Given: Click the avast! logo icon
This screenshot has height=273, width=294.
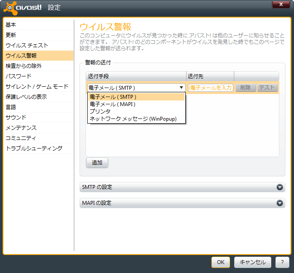Looking at the screenshot, I should click(10, 8).
